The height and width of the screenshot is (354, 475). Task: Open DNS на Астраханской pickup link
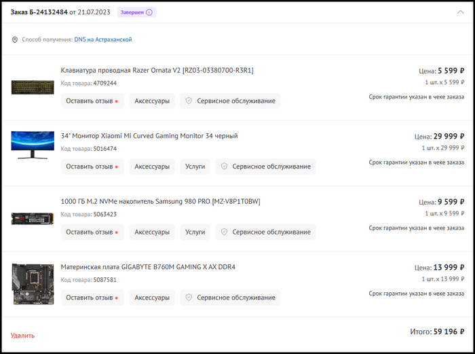tap(103, 39)
